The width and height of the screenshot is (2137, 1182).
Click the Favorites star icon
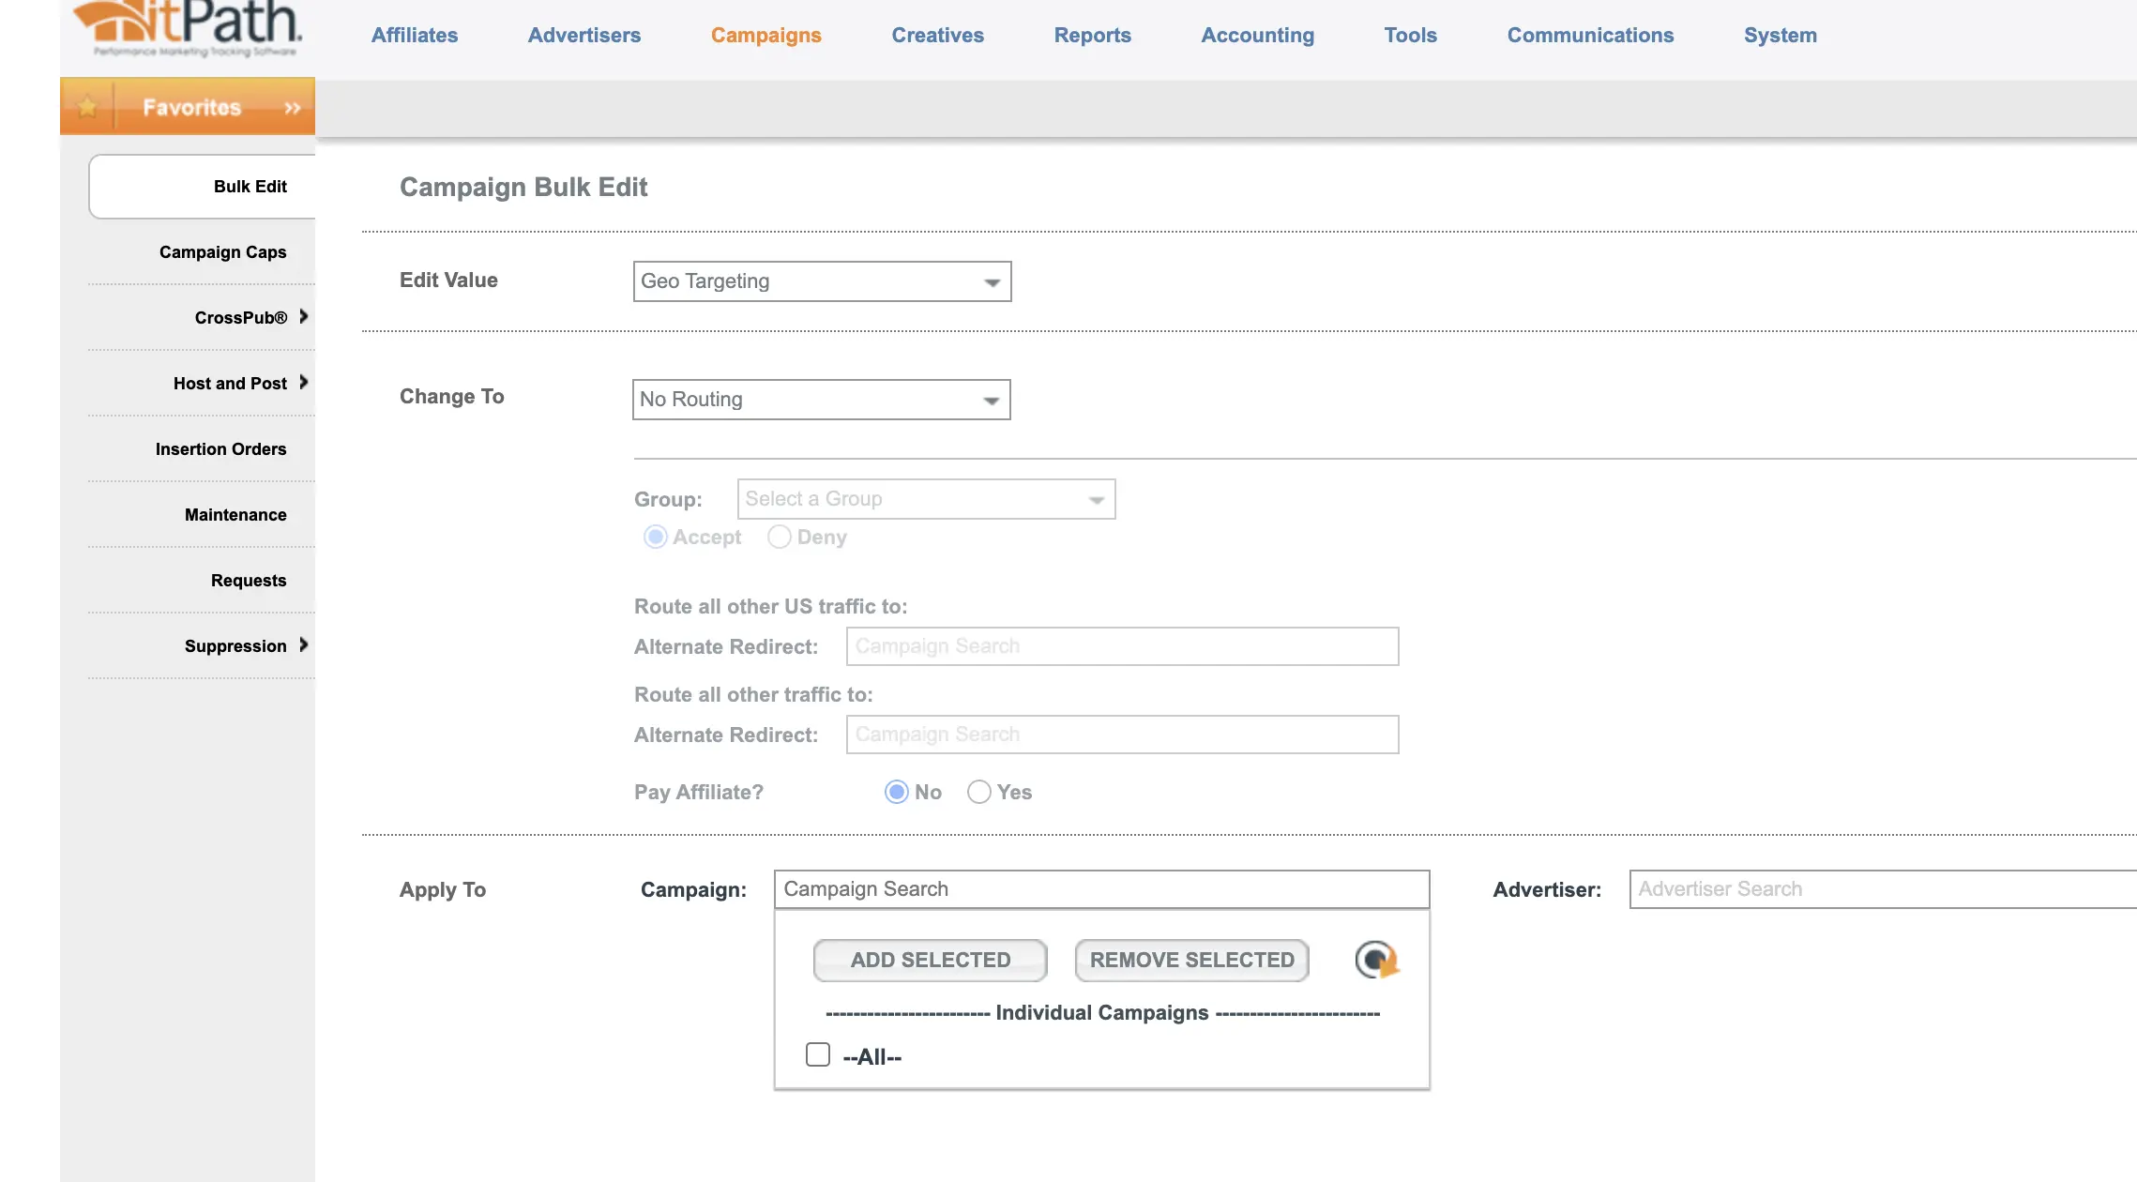coord(87,107)
